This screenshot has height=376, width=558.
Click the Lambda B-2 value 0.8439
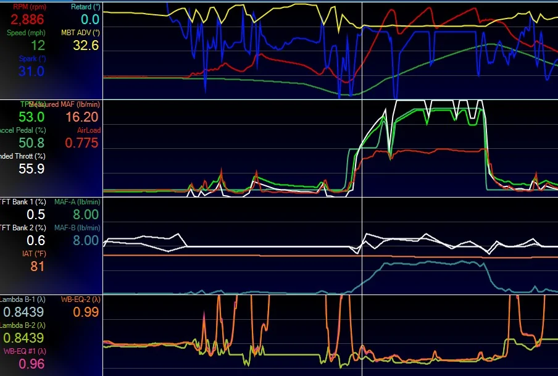tap(23, 338)
